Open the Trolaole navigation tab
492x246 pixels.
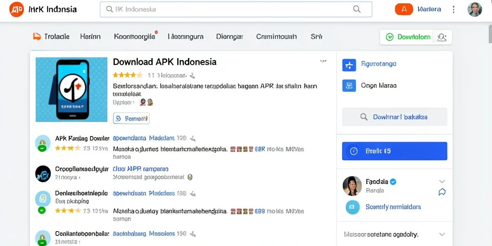coord(51,37)
